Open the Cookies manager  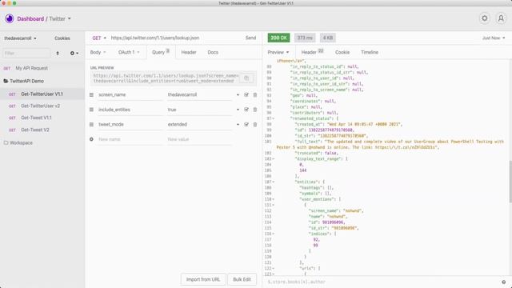[62, 38]
